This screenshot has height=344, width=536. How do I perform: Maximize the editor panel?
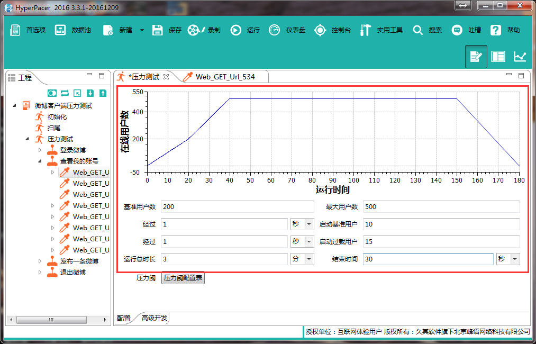point(521,75)
